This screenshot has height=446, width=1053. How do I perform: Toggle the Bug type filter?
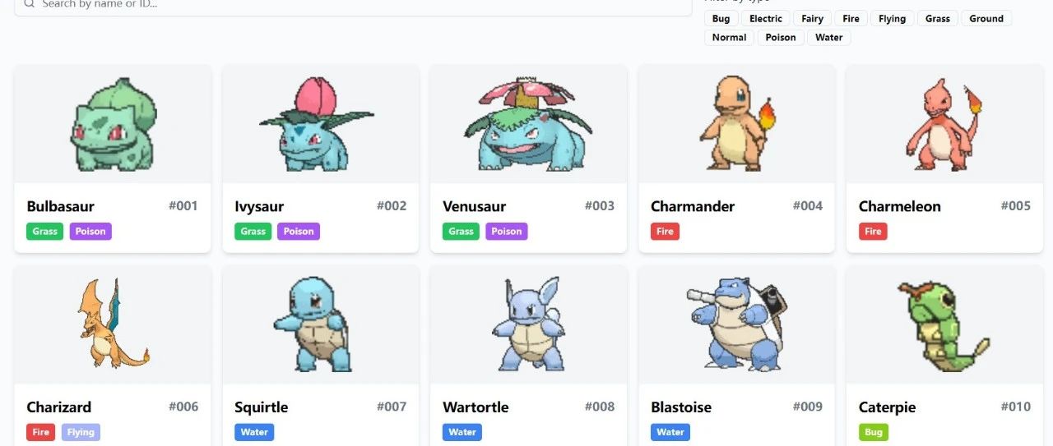coord(721,19)
